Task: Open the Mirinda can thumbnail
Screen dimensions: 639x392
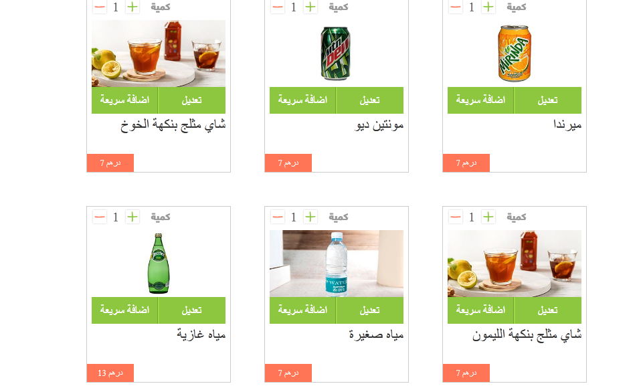Action: click(x=514, y=54)
